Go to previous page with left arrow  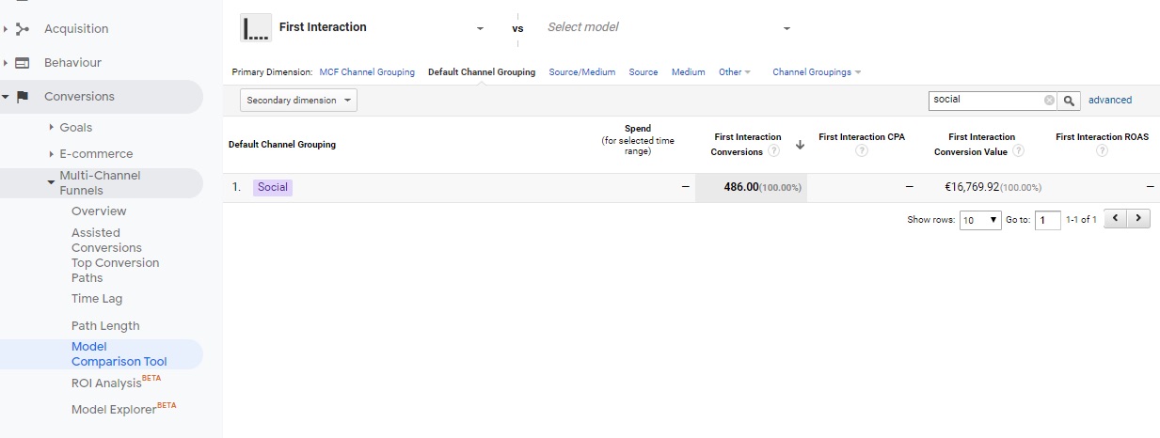[x=1115, y=219]
